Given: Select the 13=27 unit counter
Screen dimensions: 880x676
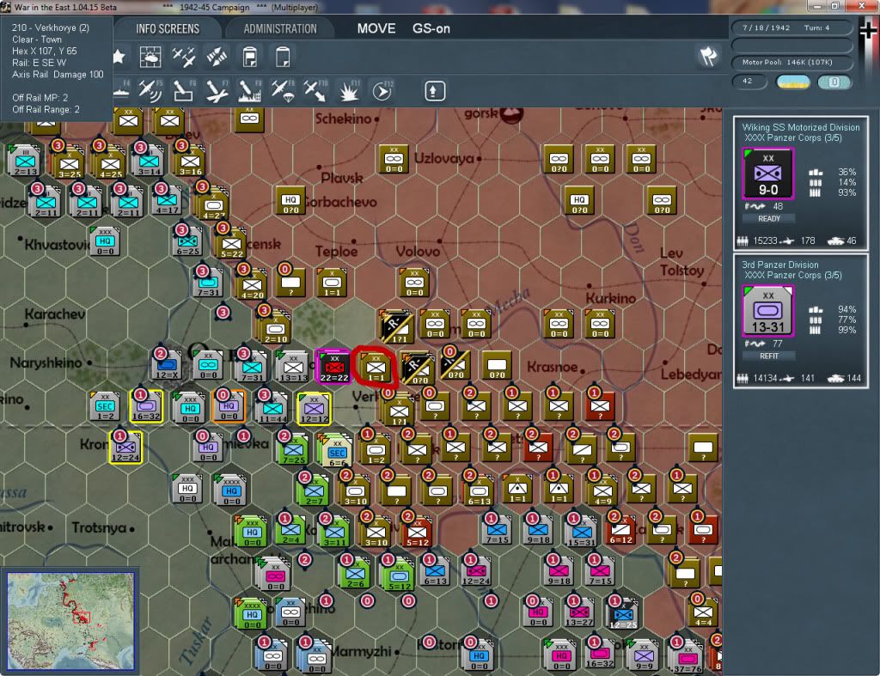Looking at the screenshot, I should coord(579,614).
